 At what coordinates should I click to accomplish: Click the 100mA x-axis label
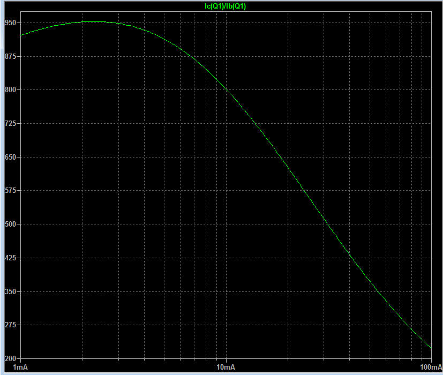point(431,367)
